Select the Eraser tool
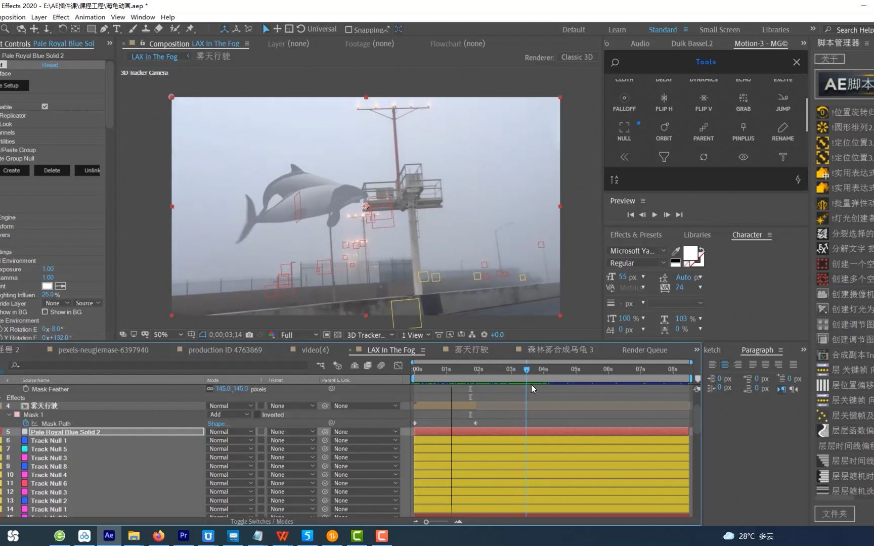874x546 pixels. pos(158,29)
